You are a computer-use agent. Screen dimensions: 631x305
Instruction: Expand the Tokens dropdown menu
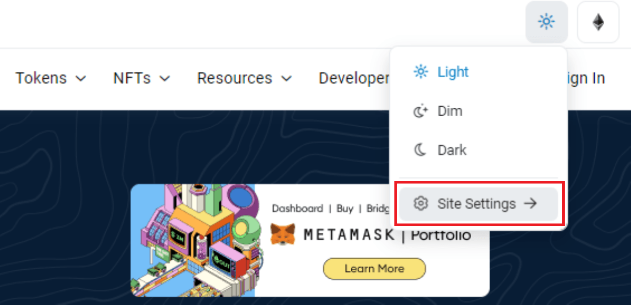[51, 78]
